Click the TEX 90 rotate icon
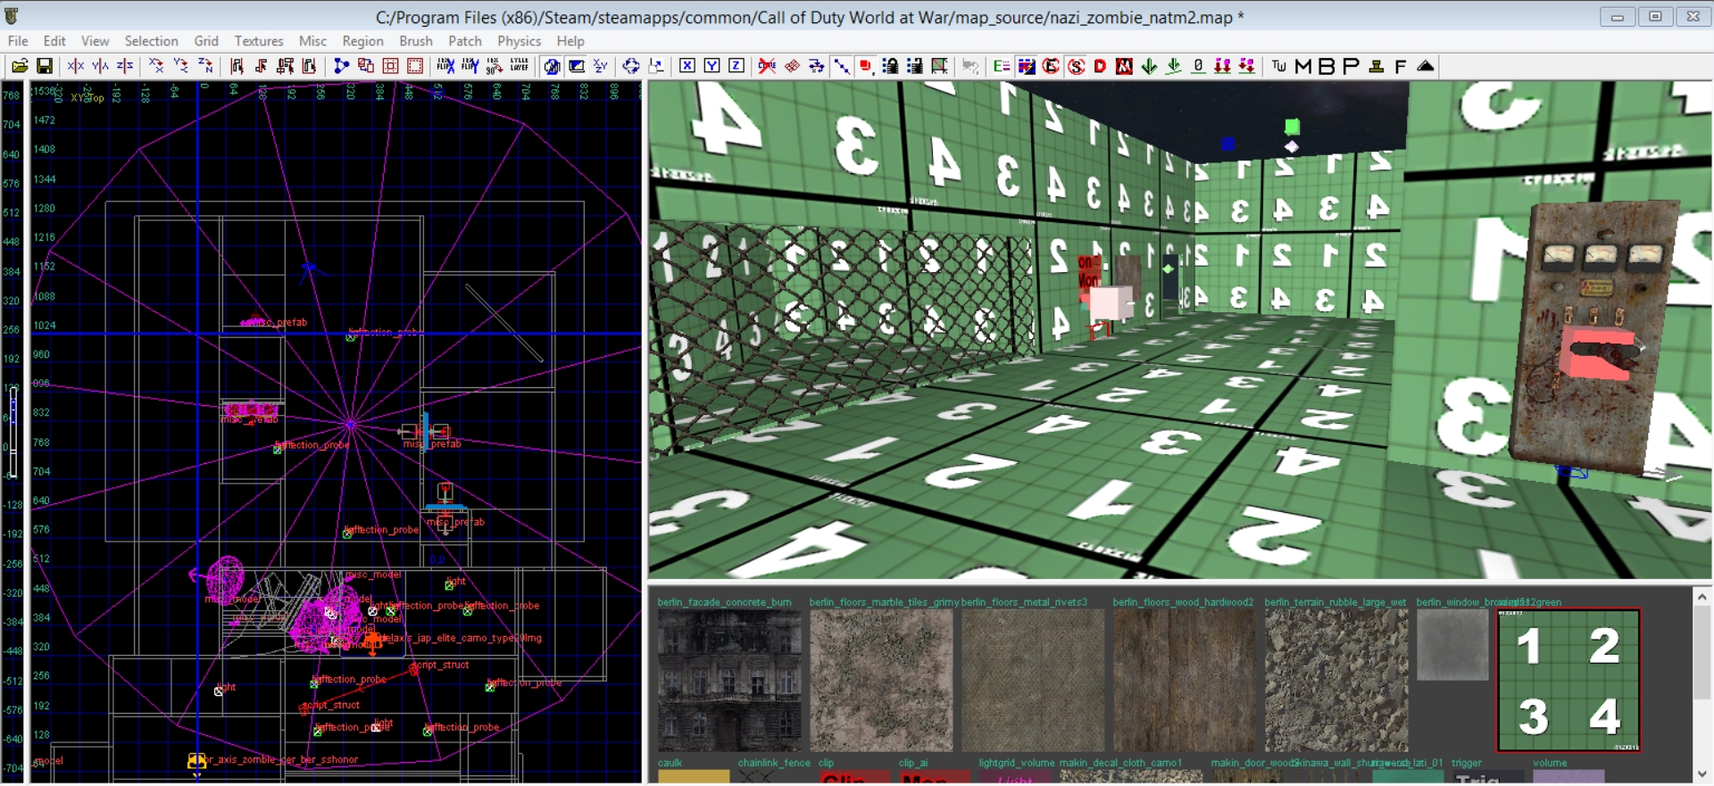Screen dimensions: 1714x786 (495, 66)
